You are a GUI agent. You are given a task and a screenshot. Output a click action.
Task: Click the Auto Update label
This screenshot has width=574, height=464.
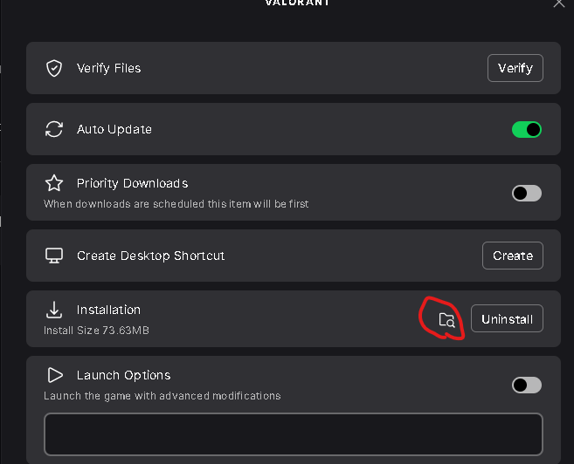pos(114,129)
